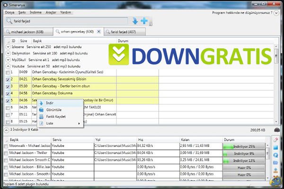The image size is (284, 189).
Task: Close the orhan gencebay (630) tab
Action: [x=99, y=32]
